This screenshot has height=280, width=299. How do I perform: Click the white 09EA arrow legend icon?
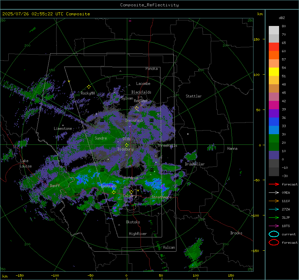(274, 193)
